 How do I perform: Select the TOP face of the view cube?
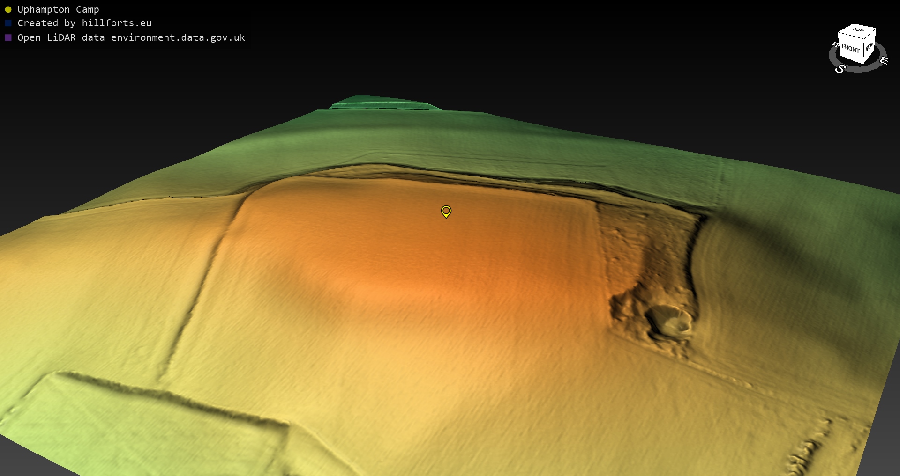(857, 30)
